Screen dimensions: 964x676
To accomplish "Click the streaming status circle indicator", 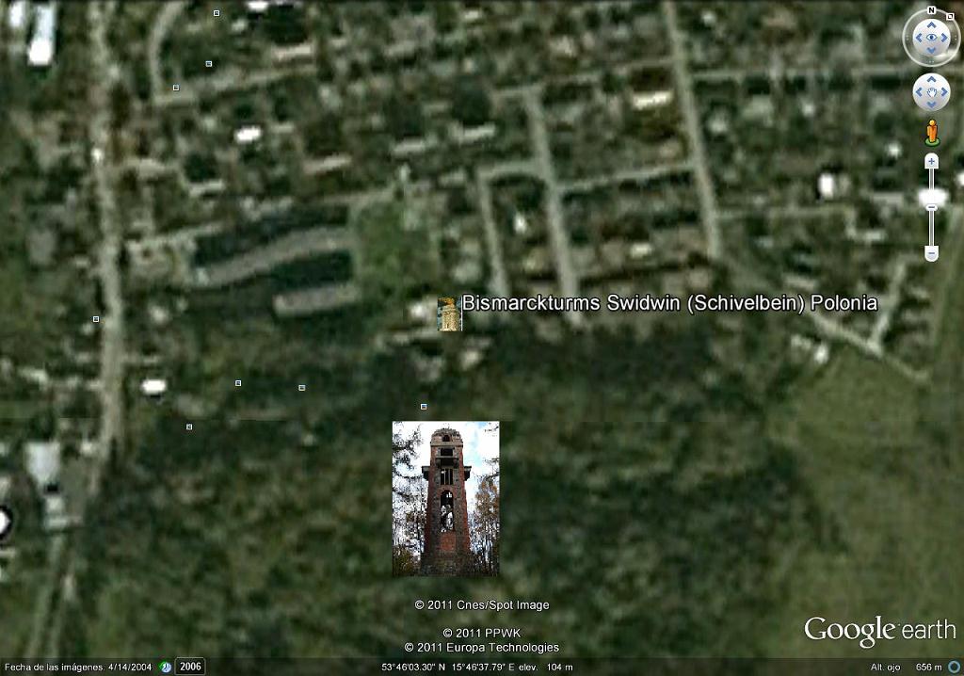I will point(953,668).
